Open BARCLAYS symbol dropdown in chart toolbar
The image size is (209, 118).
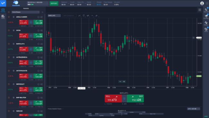(x=54, y=15)
